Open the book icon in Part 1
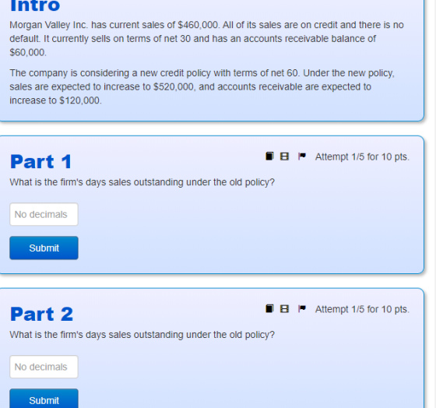The height and width of the screenshot is (408, 436). (x=269, y=157)
